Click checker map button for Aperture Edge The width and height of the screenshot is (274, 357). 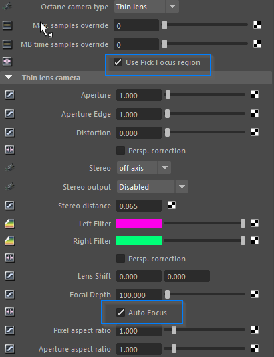pyautogui.click(x=255, y=113)
